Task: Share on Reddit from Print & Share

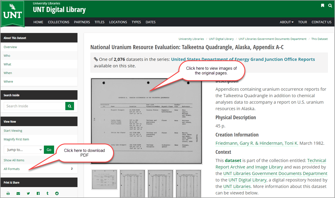Action: pyautogui.click(x=57, y=193)
